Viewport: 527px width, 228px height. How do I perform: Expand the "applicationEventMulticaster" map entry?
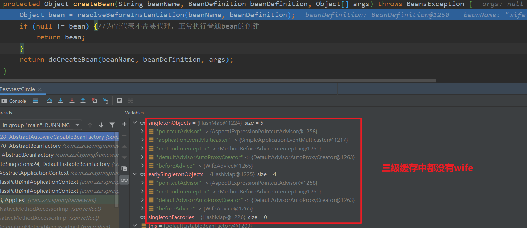point(142,140)
